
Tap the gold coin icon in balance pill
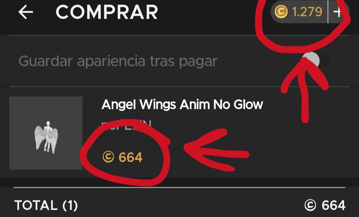point(281,12)
